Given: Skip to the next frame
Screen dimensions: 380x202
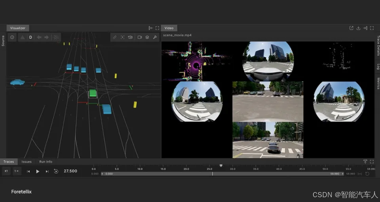Looking at the screenshot, I should tap(47, 172).
